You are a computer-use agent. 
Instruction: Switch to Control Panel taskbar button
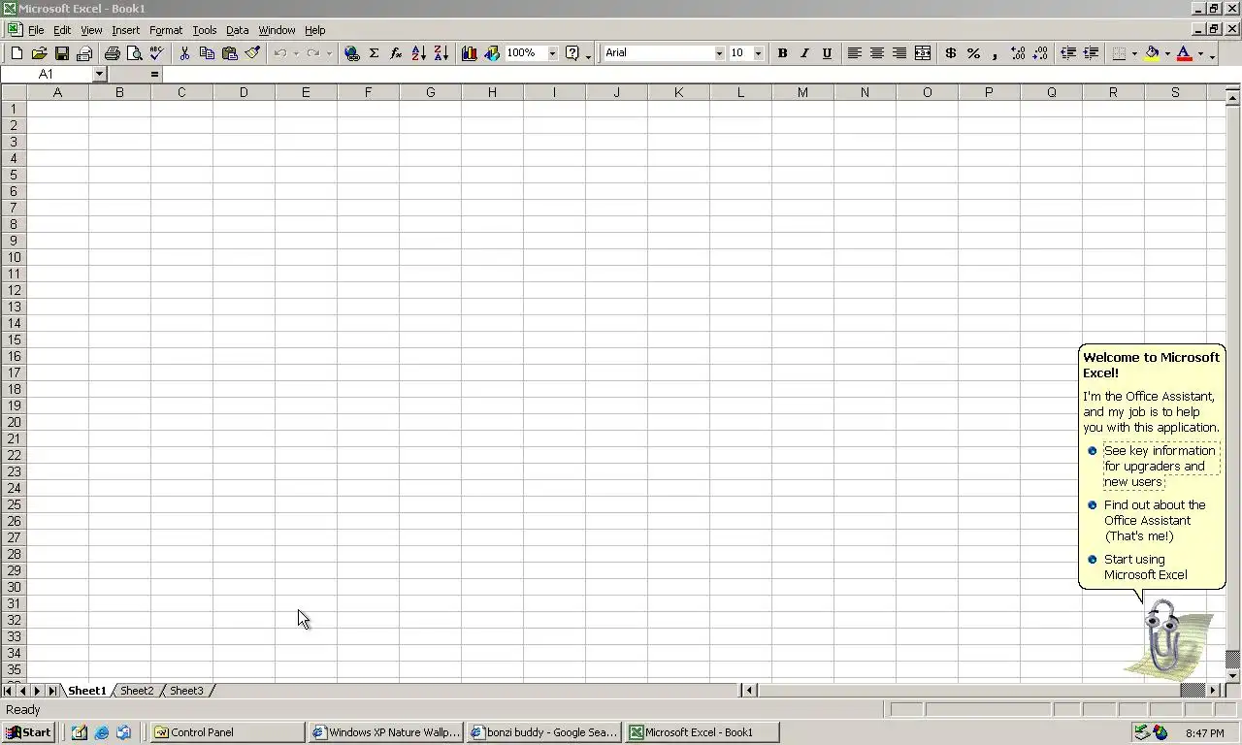click(227, 732)
